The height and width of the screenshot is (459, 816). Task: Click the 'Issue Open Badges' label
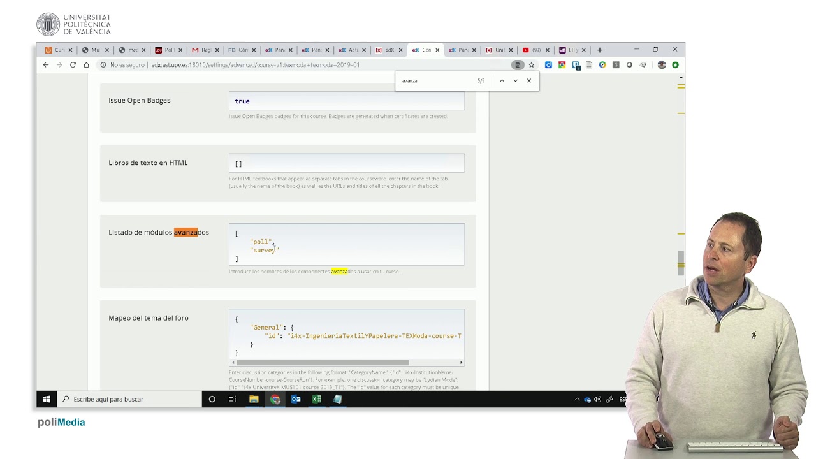[140, 101]
